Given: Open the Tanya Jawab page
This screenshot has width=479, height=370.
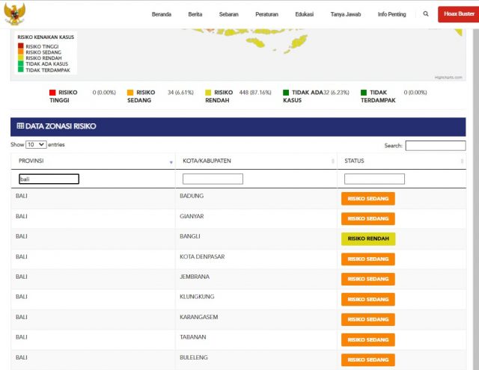Looking at the screenshot, I should [347, 14].
